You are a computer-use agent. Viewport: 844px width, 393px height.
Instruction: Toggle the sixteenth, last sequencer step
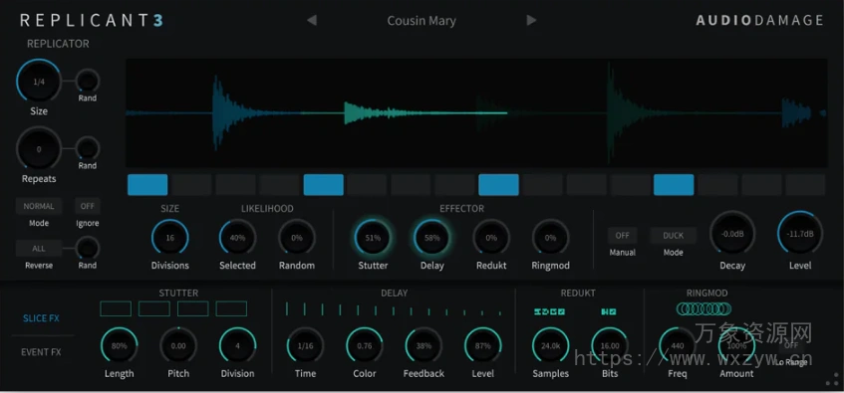click(x=805, y=184)
